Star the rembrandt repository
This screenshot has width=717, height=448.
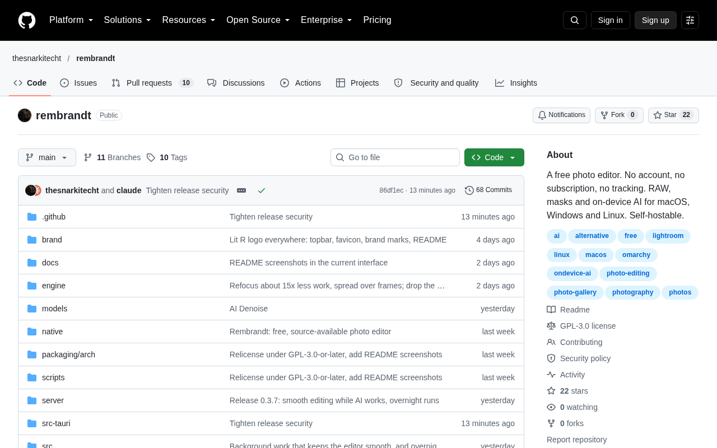pyautogui.click(x=673, y=115)
